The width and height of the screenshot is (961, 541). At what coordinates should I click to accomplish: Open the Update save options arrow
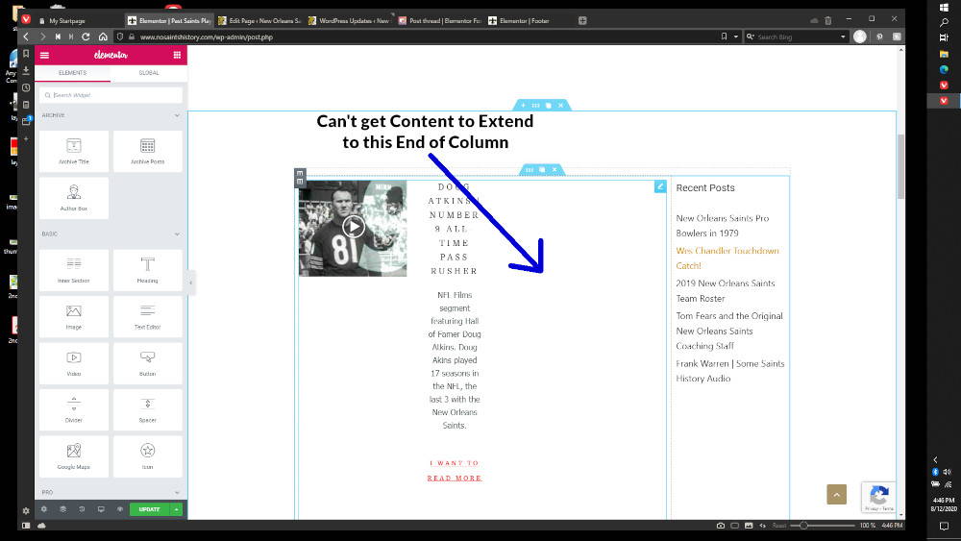177,509
